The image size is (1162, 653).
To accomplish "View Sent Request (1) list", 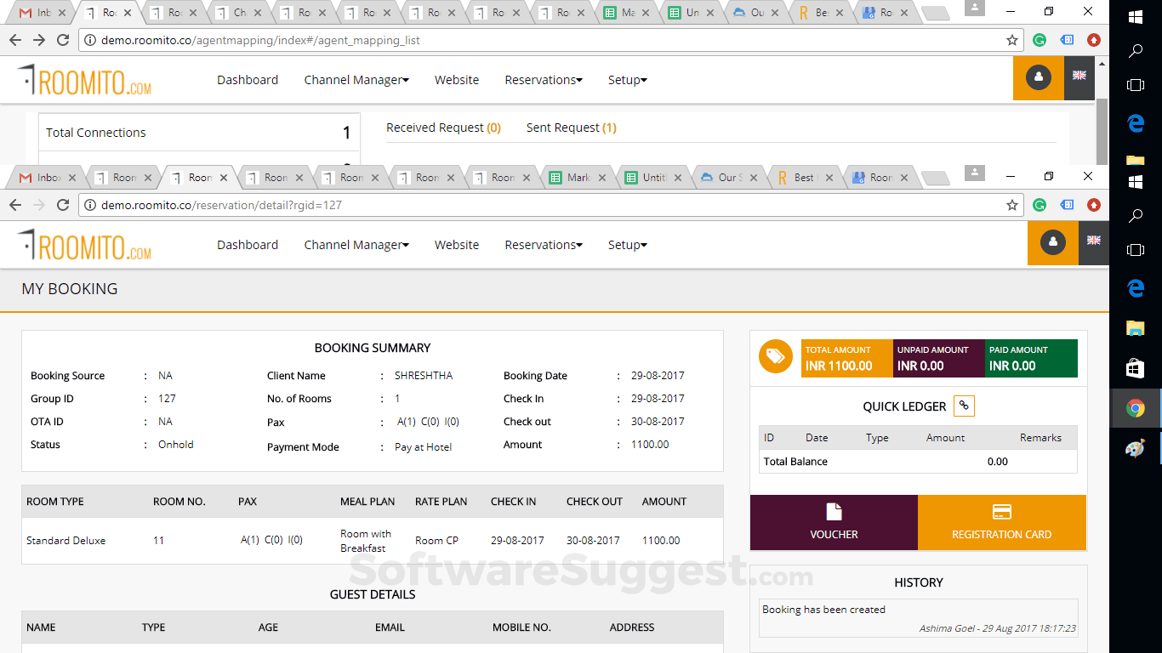I will pos(572,128).
